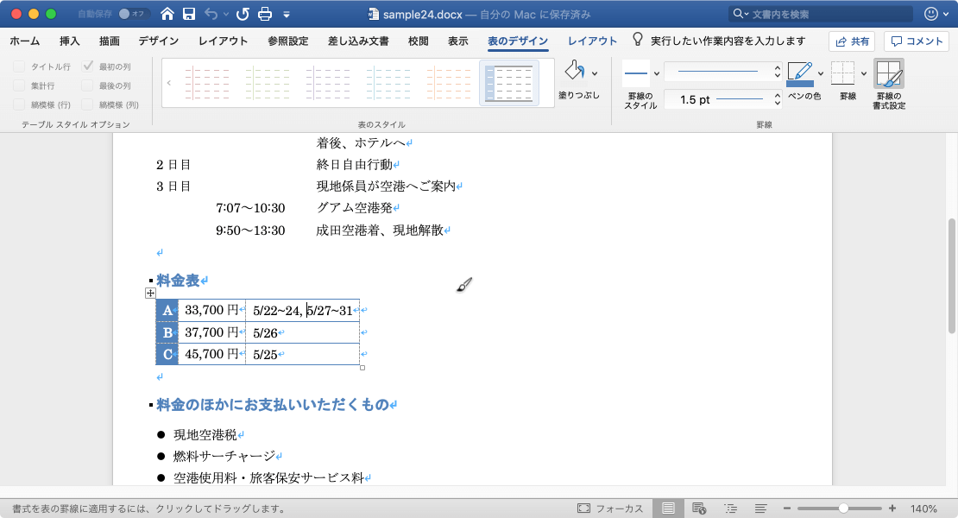The width and height of the screenshot is (958, 518).
Task: Toggle the 最初の列 checkbox
Action: [x=87, y=66]
